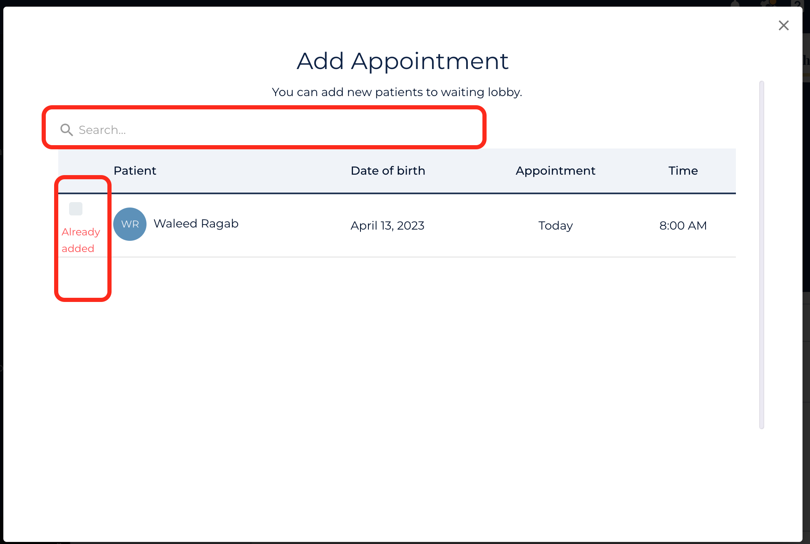Click the Today appointment cell

coord(555,225)
